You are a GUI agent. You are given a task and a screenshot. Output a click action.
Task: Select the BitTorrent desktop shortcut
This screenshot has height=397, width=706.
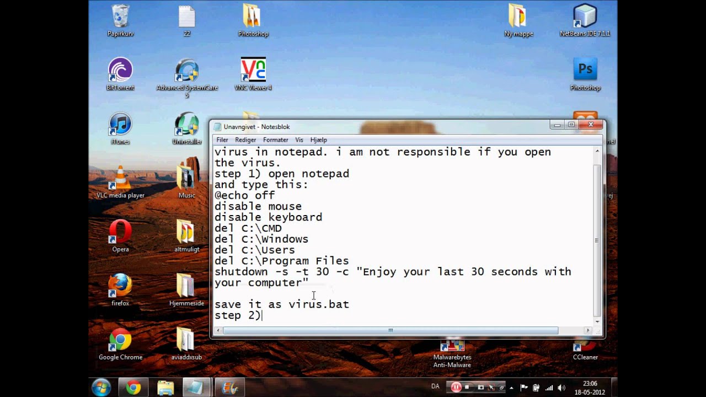tap(120, 74)
